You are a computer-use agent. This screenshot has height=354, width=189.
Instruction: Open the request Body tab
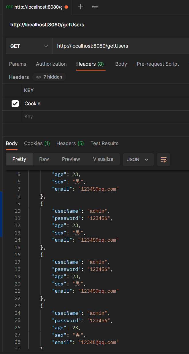(x=121, y=64)
